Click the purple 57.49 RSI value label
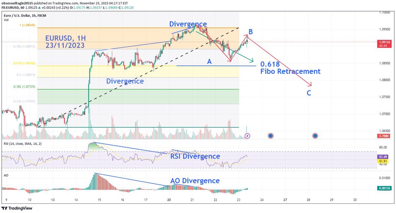The image size is (396, 213). 383,157
